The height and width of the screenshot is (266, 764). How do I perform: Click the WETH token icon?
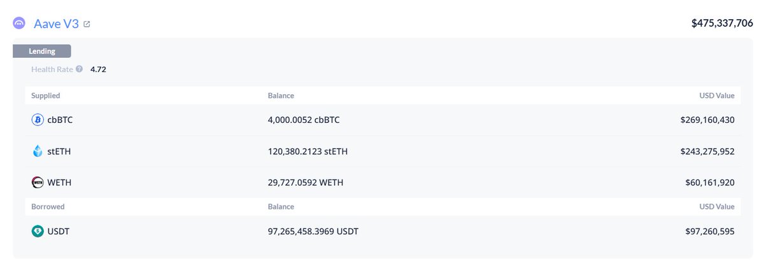(37, 183)
